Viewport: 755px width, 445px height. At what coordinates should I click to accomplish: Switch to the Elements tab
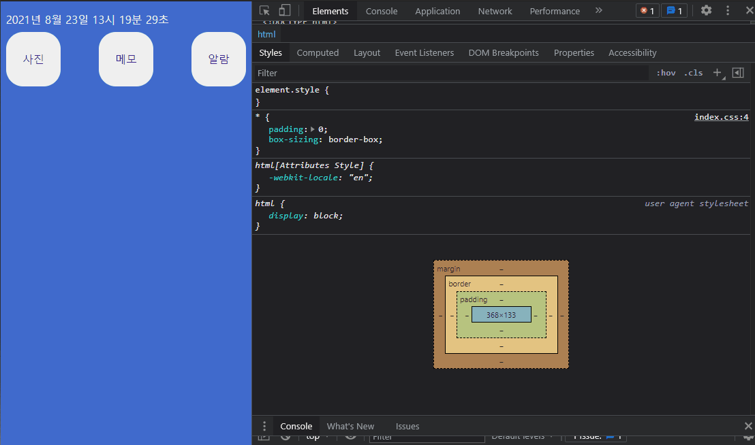point(330,11)
